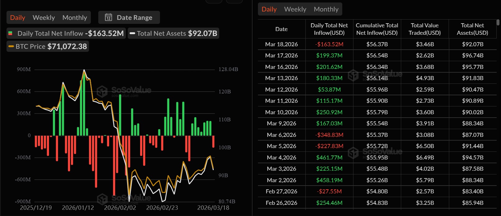Toggle Daily Total Net Inflow legend

(x=66, y=33)
